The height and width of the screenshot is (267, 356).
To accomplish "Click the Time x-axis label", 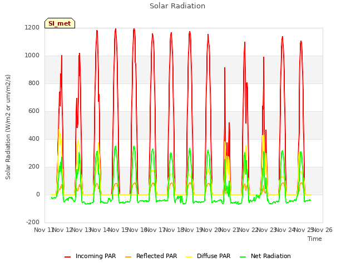I will point(315,239).
